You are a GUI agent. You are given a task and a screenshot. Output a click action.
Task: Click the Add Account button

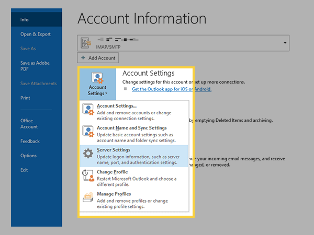[98, 58]
